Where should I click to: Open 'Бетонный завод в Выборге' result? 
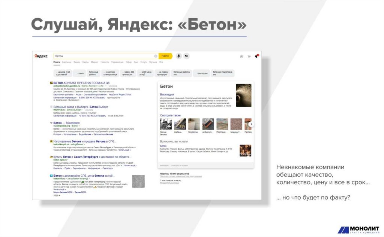coord(81,107)
